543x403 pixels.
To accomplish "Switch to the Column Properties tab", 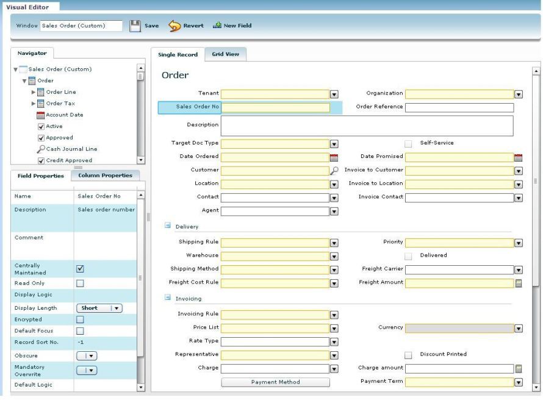I will (x=105, y=176).
